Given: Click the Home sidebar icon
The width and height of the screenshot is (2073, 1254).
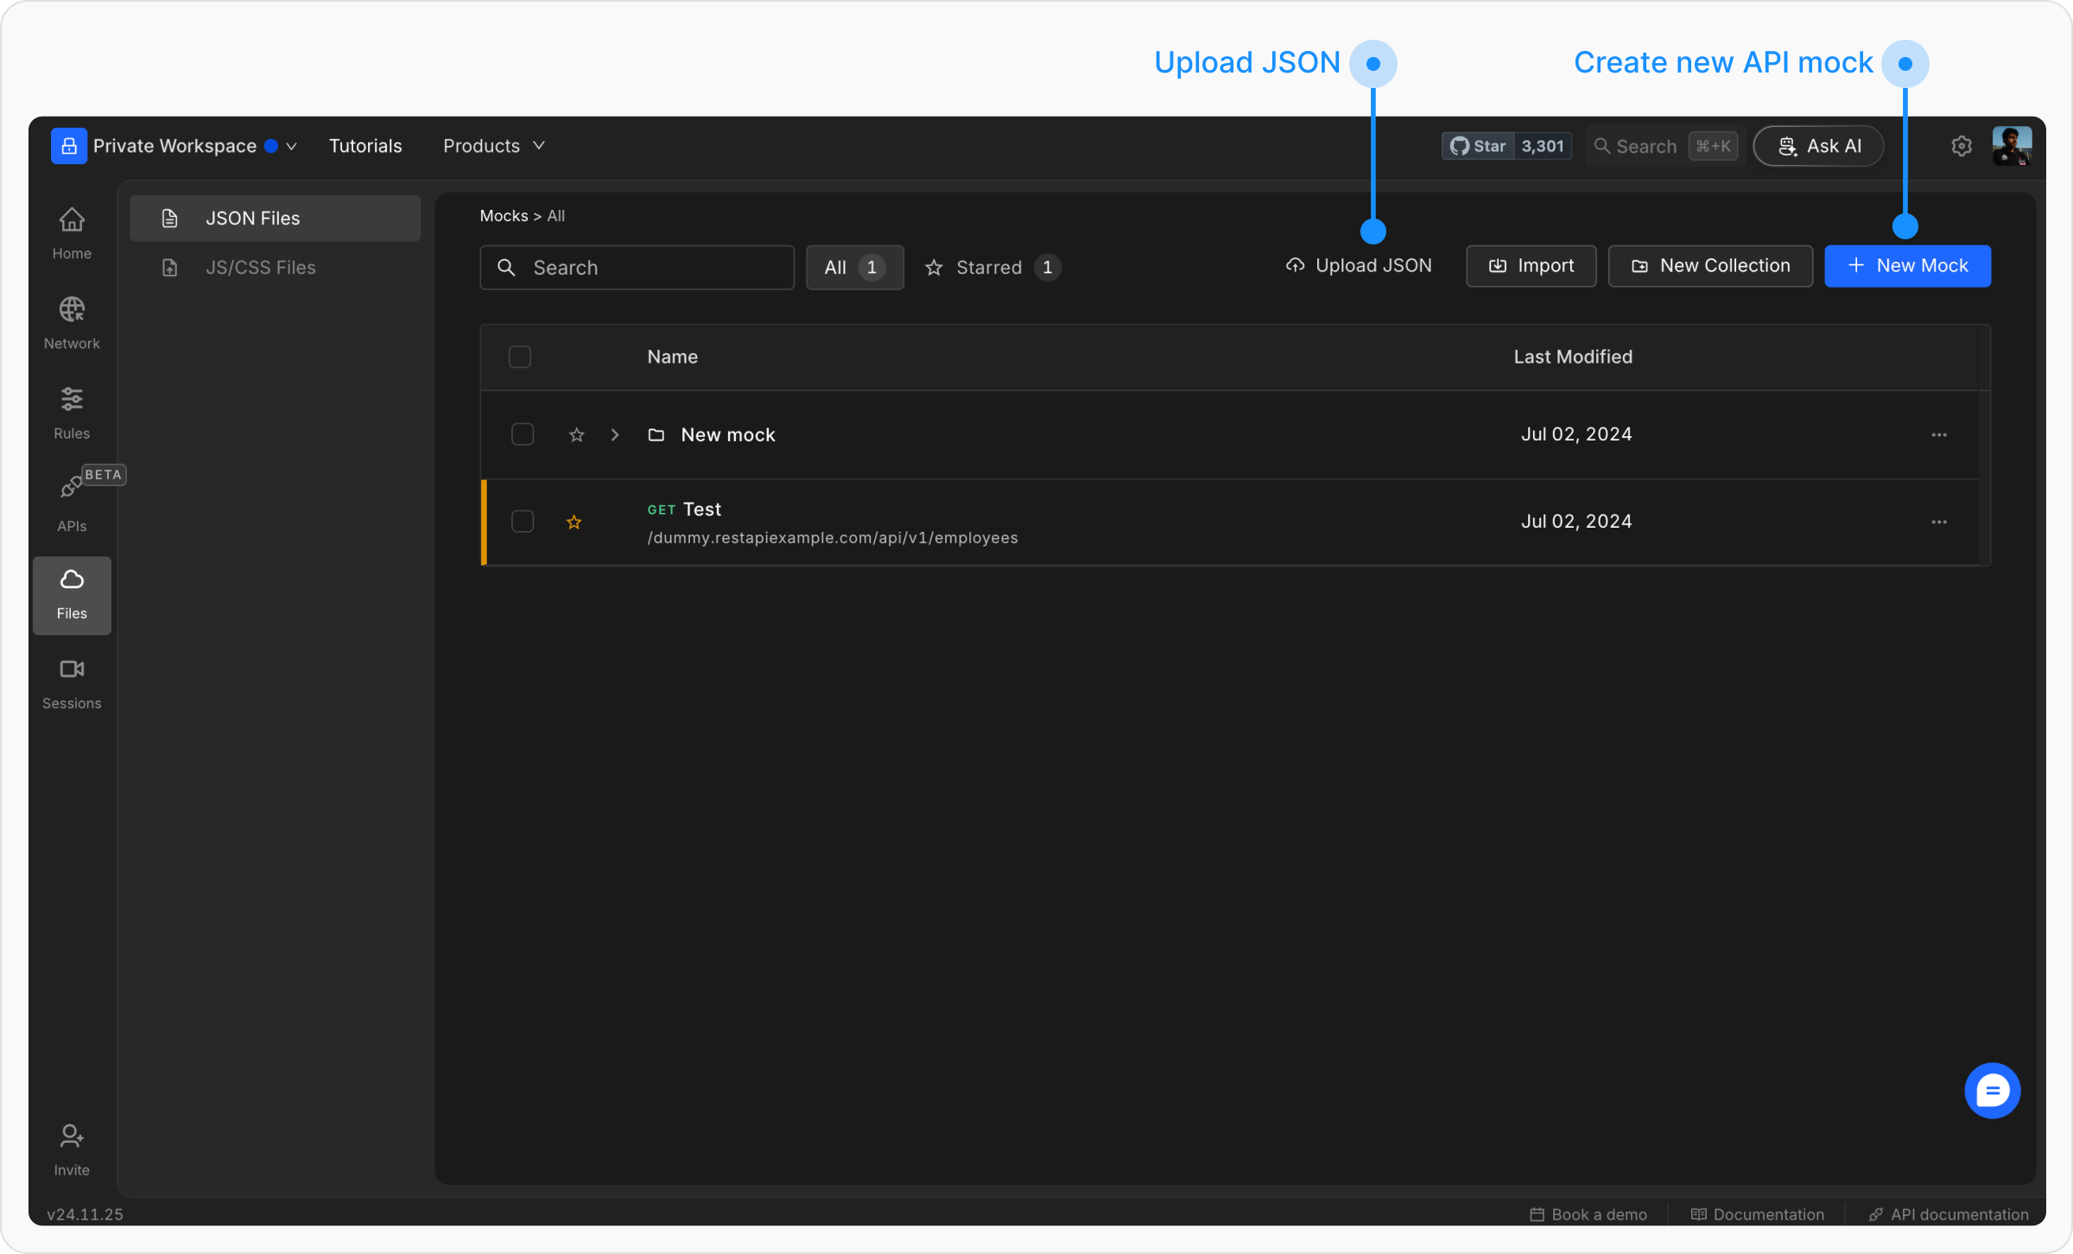Looking at the screenshot, I should point(72,232).
